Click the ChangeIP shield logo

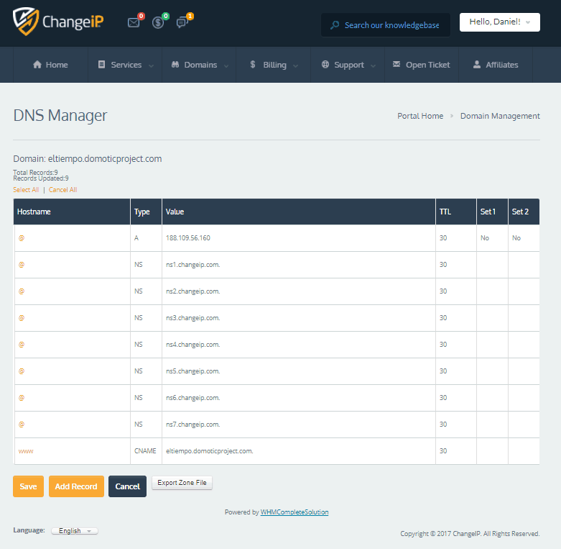[25, 22]
